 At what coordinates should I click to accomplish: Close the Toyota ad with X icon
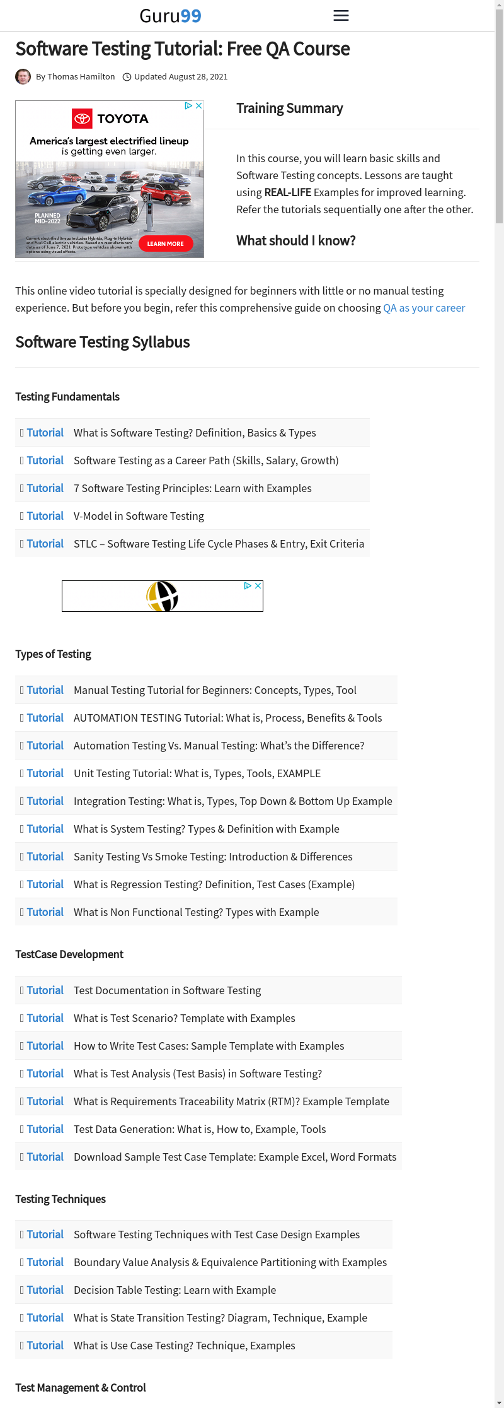pos(199,106)
